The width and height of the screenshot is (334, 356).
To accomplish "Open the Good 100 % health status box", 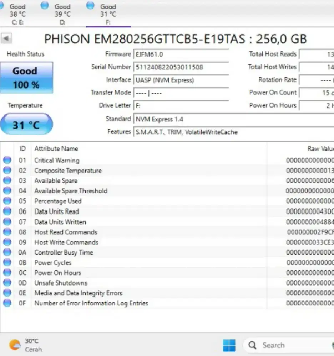I will point(27,78).
